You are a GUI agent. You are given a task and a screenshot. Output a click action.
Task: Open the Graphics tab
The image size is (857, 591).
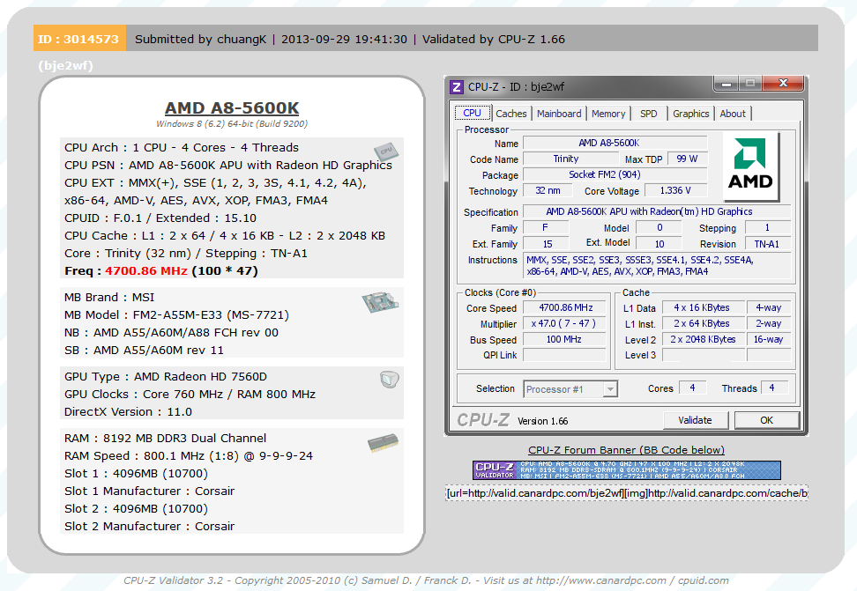click(690, 113)
